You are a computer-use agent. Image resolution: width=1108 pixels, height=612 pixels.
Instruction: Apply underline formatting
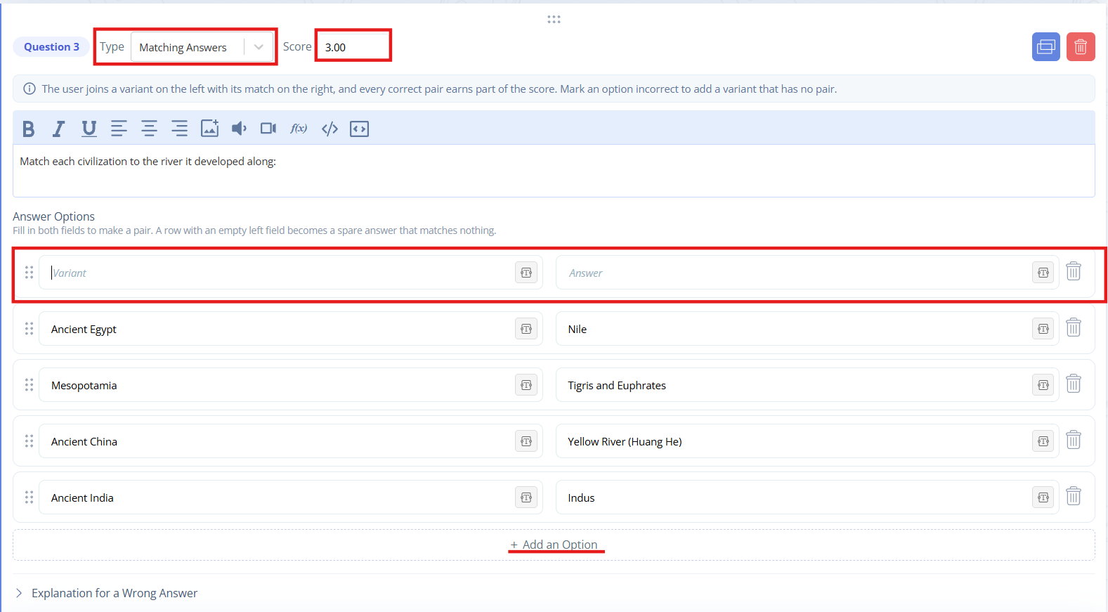(x=89, y=129)
